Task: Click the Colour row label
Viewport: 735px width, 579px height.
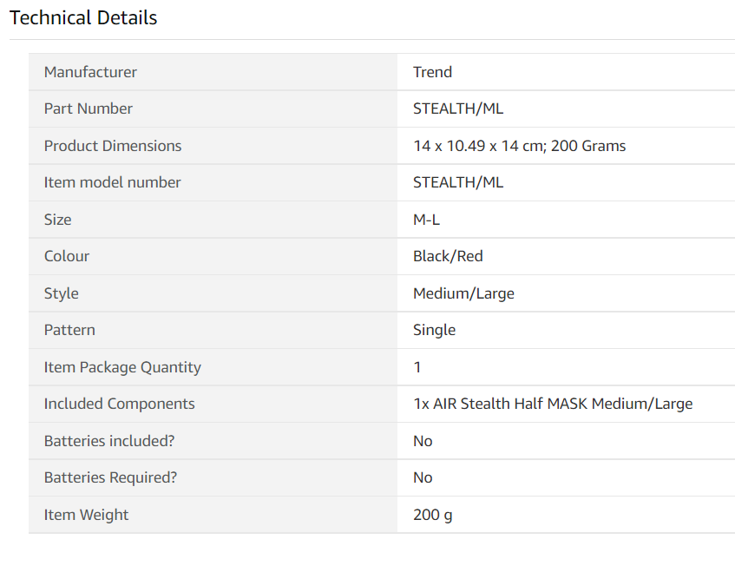Action: click(x=67, y=256)
